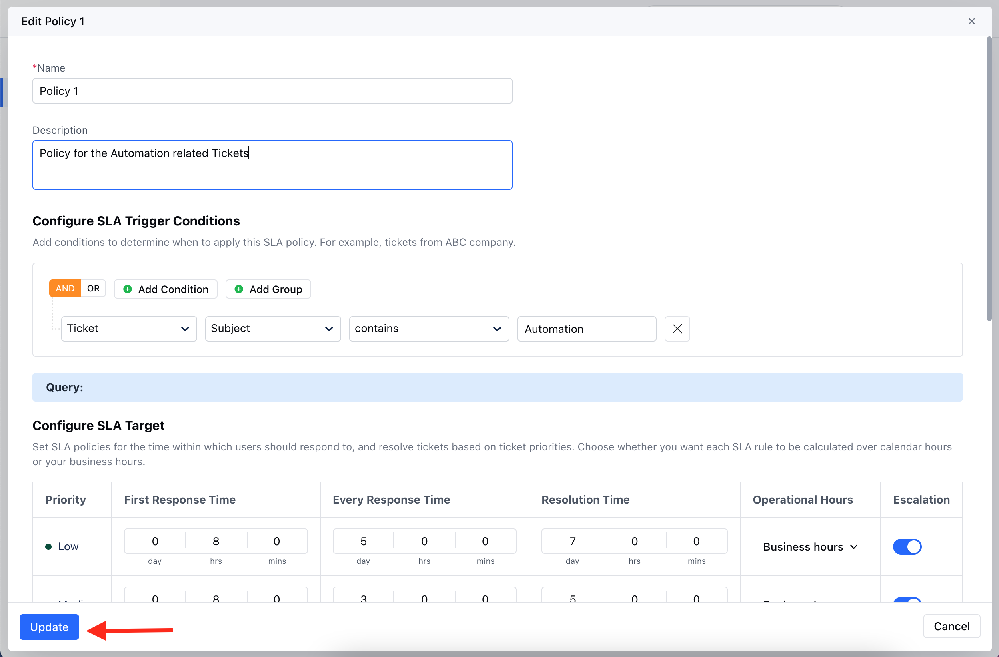Open the contains operator dropdown

pos(428,329)
